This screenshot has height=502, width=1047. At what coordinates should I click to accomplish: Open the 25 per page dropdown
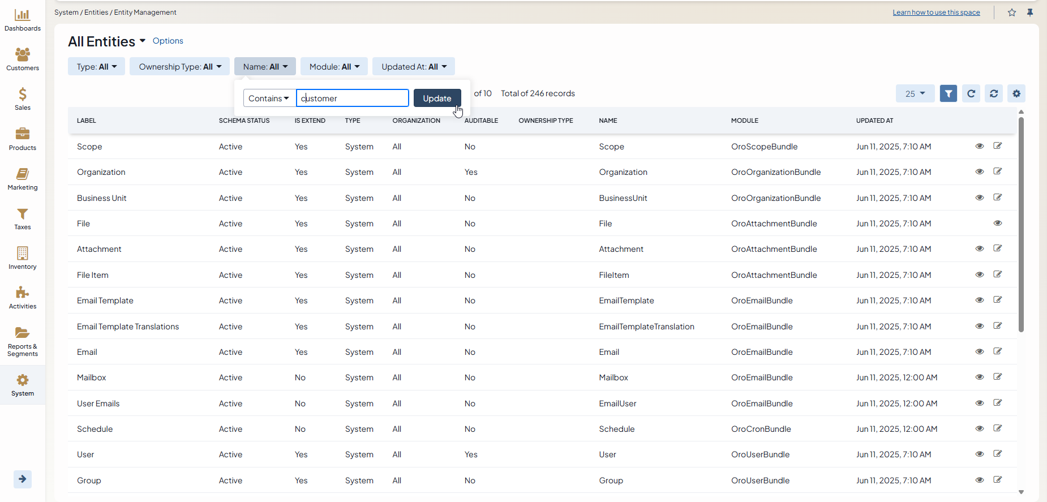pos(915,94)
